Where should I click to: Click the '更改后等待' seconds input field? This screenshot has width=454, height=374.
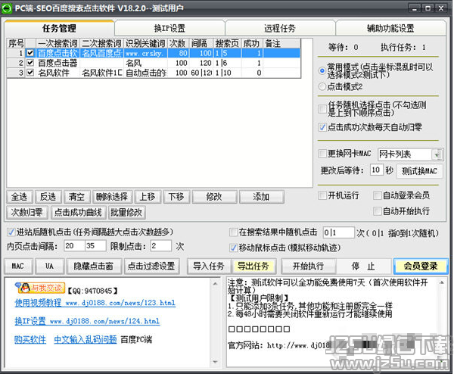376,170
